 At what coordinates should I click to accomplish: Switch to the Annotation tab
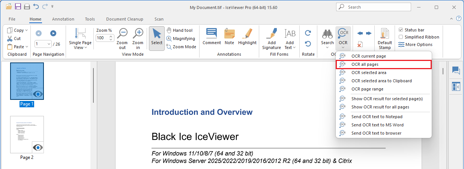click(63, 19)
